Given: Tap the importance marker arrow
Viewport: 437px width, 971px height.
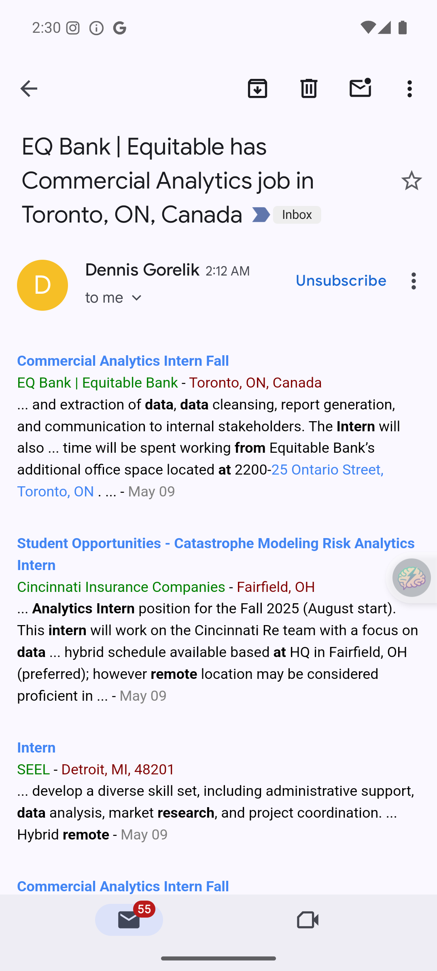Looking at the screenshot, I should pyautogui.click(x=261, y=215).
